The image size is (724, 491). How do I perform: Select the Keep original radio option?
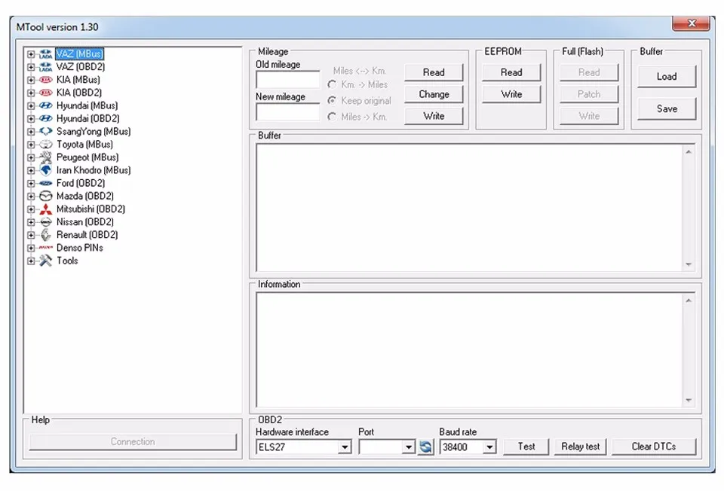pos(332,100)
